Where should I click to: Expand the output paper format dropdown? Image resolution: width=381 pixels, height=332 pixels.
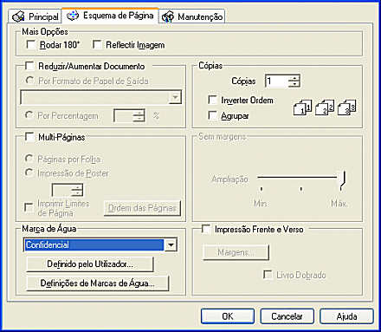[175, 97]
